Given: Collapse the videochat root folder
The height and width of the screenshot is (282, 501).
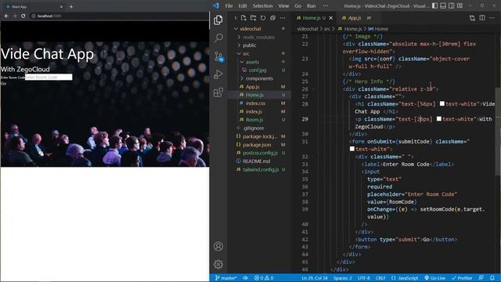Looking at the screenshot, I should [236, 29].
